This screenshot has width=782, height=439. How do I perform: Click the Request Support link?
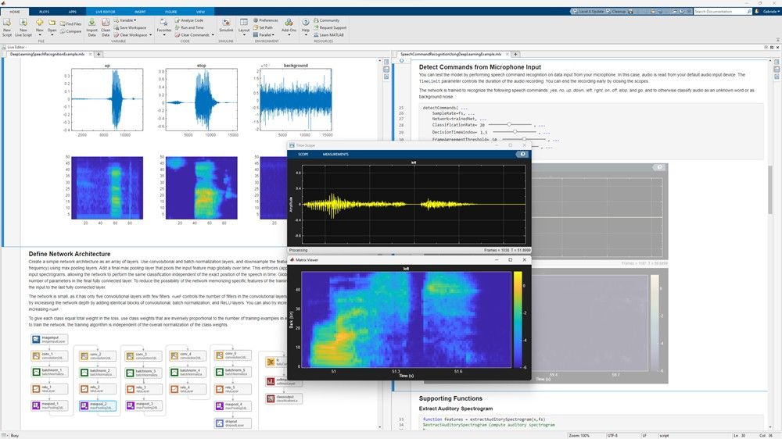click(x=332, y=27)
